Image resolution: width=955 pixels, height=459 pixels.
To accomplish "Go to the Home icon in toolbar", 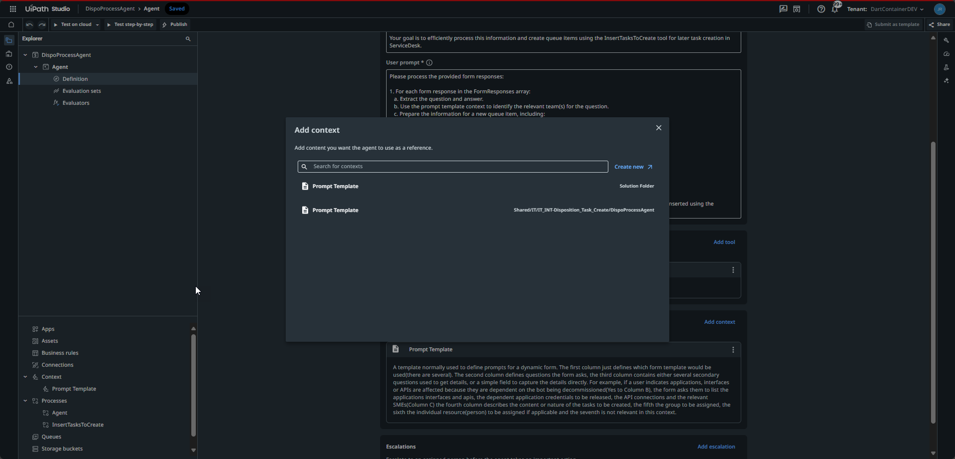I will [x=11, y=24].
